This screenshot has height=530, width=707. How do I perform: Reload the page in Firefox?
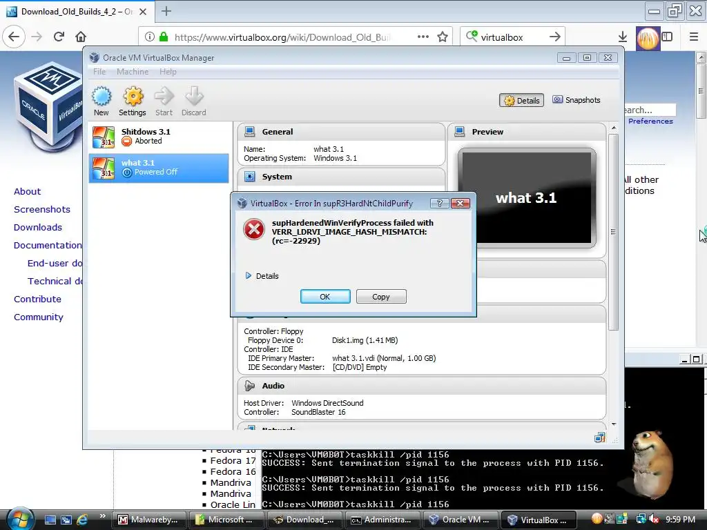tap(59, 37)
